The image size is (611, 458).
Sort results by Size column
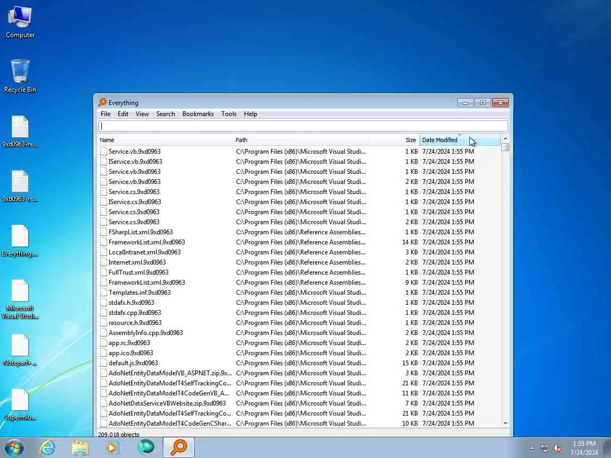(x=394, y=140)
